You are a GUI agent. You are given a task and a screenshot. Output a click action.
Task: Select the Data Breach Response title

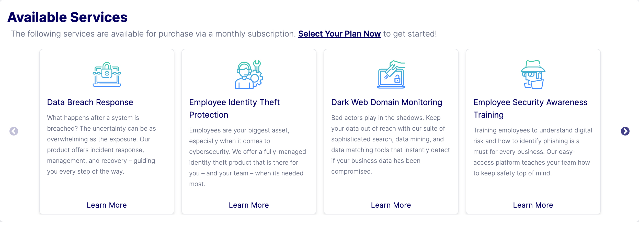pyautogui.click(x=90, y=102)
